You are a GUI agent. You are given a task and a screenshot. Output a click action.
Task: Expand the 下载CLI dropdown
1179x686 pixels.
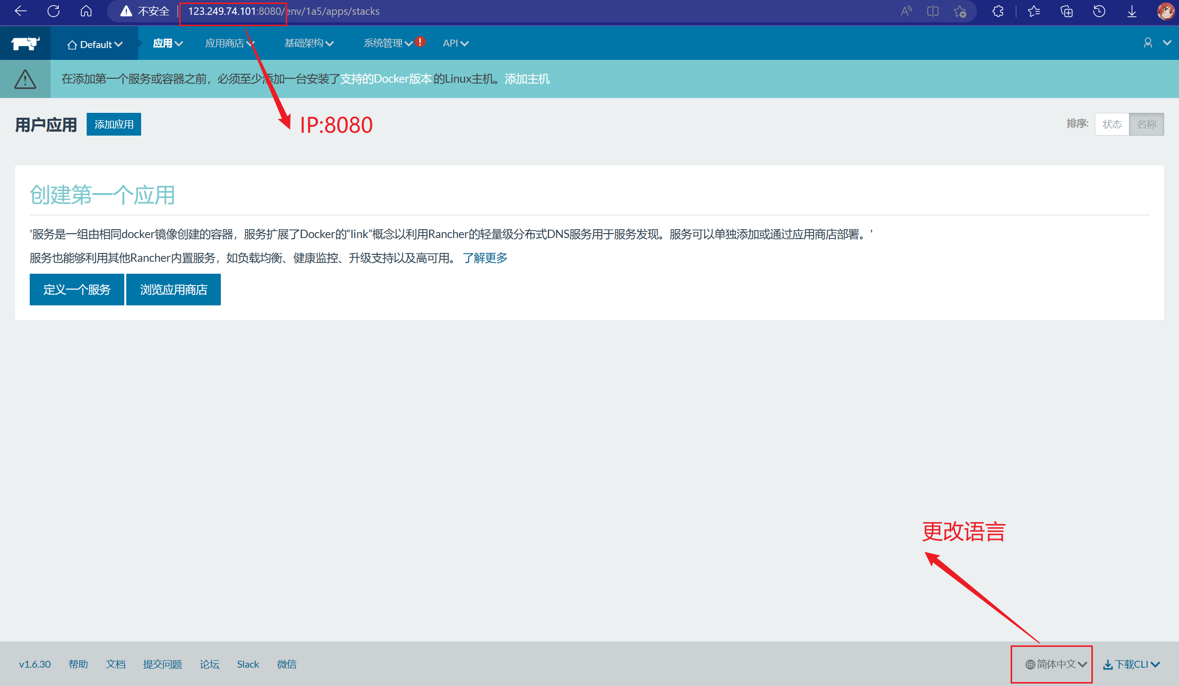tap(1131, 664)
